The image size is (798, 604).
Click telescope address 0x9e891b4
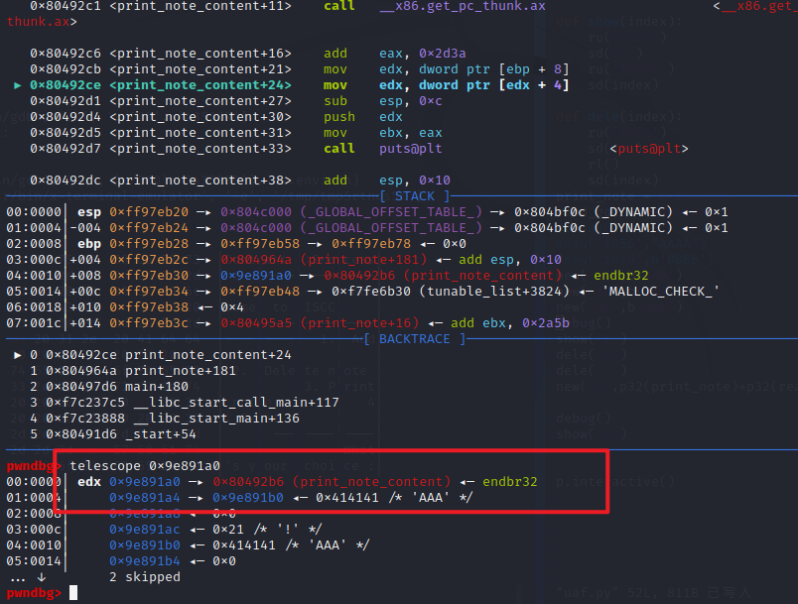click(x=145, y=560)
